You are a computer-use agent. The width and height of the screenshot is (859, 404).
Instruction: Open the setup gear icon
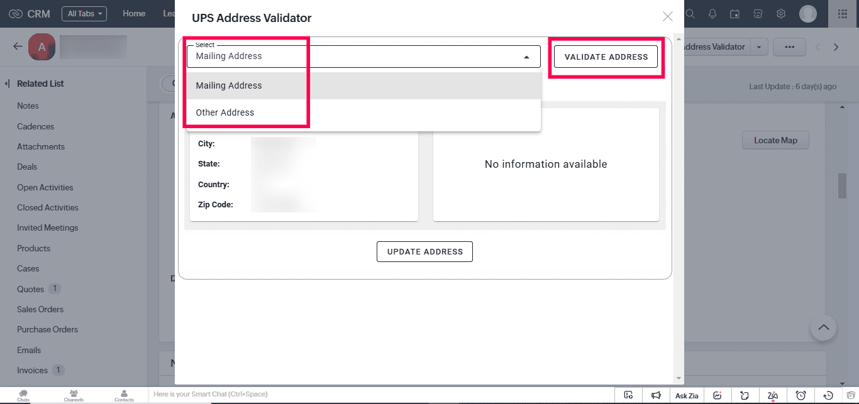tap(781, 14)
